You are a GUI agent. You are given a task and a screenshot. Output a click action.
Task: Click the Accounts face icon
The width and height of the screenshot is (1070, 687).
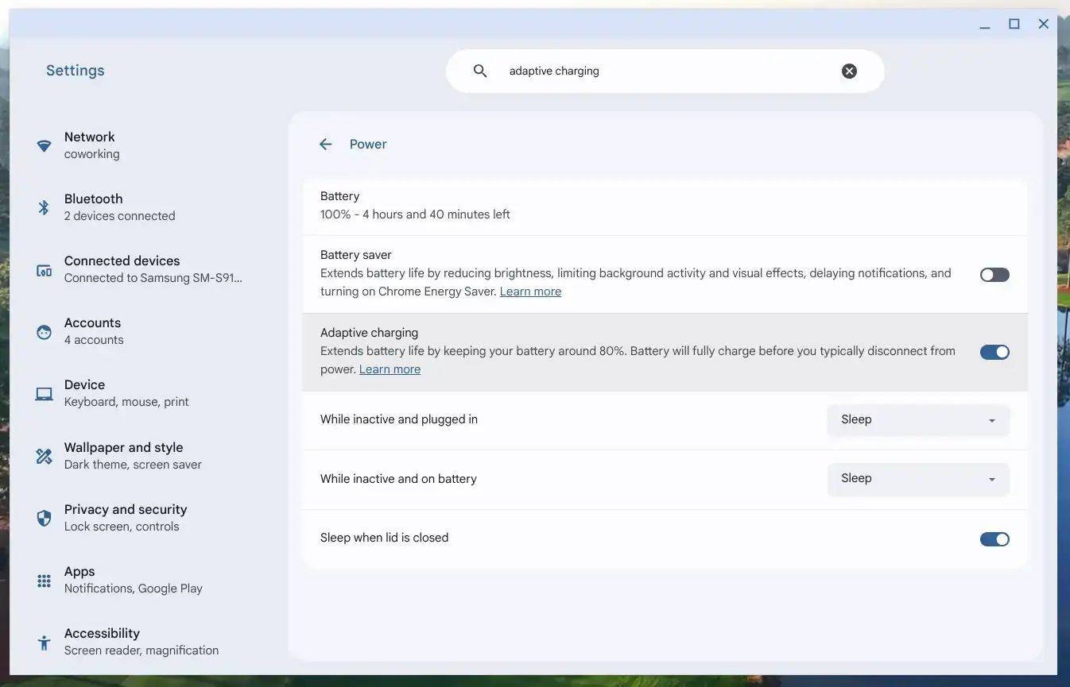[x=45, y=332]
